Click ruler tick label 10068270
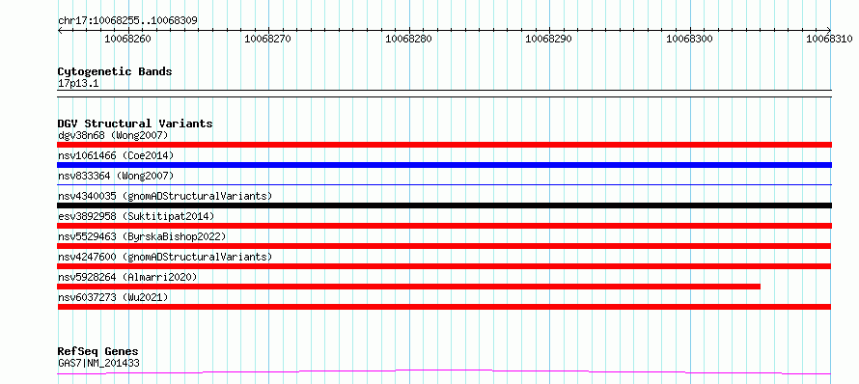The image size is (859, 384). pyautogui.click(x=268, y=39)
